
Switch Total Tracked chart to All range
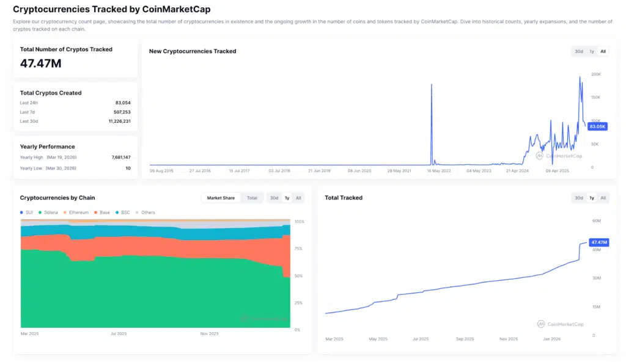[x=604, y=198]
